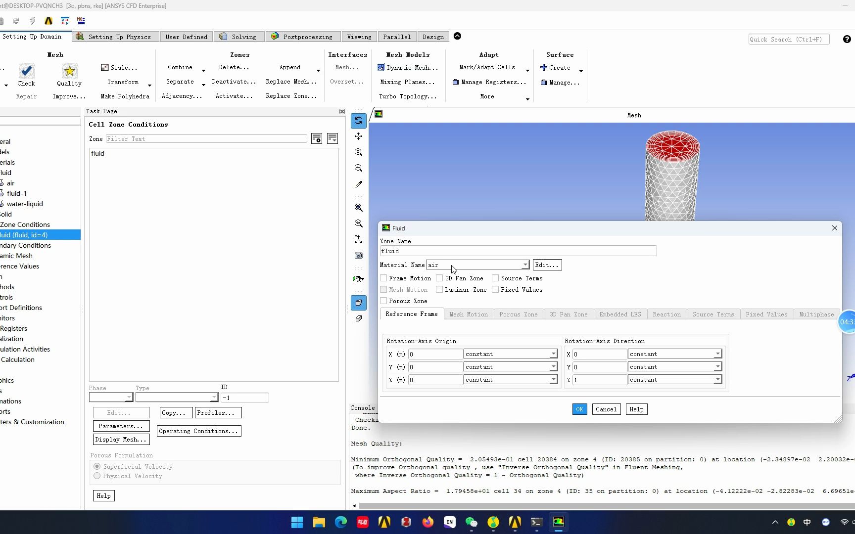Click the Mesh Check icon
This screenshot has height=534, width=855.
point(26,71)
